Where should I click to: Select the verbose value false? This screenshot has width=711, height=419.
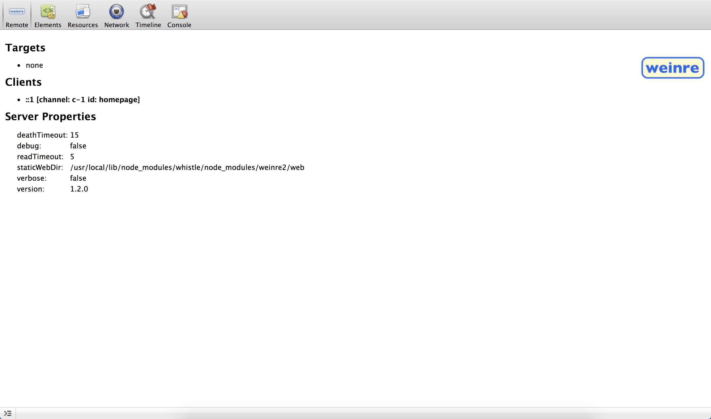pos(78,178)
